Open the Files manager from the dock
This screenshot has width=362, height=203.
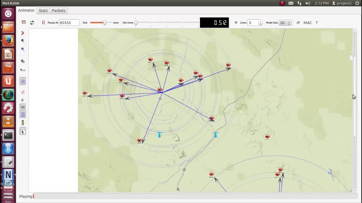pyautogui.click(x=8, y=27)
